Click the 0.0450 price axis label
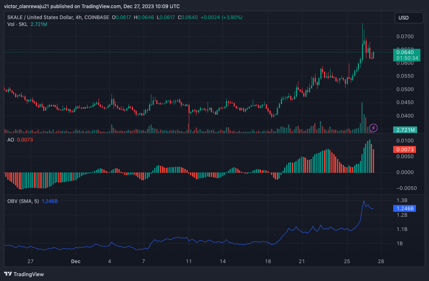 coord(405,102)
